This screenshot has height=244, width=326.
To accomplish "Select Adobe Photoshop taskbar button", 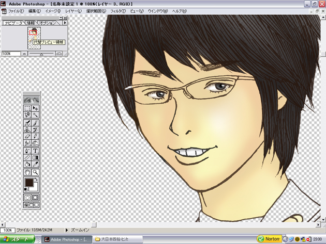I will click(67, 239).
